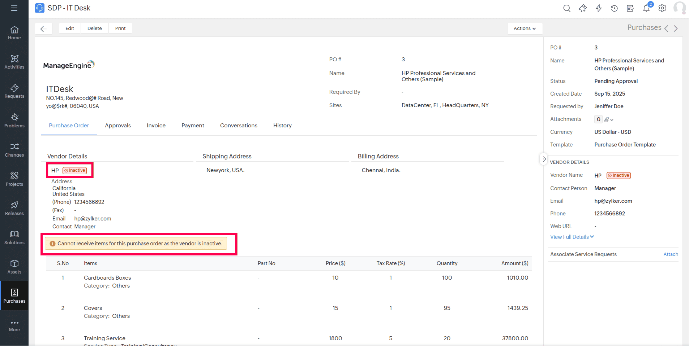Expand View Full Details for vendor
Image resolution: width=689 pixels, height=346 pixels.
click(x=572, y=237)
